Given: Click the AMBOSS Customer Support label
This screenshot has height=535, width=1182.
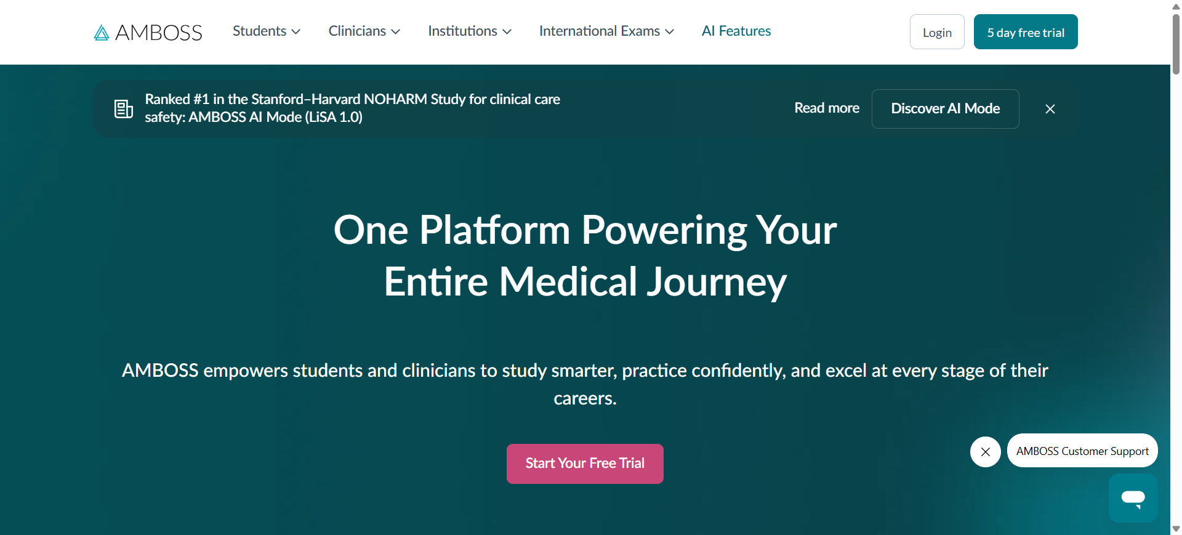Looking at the screenshot, I should (x=1082, y=451).
